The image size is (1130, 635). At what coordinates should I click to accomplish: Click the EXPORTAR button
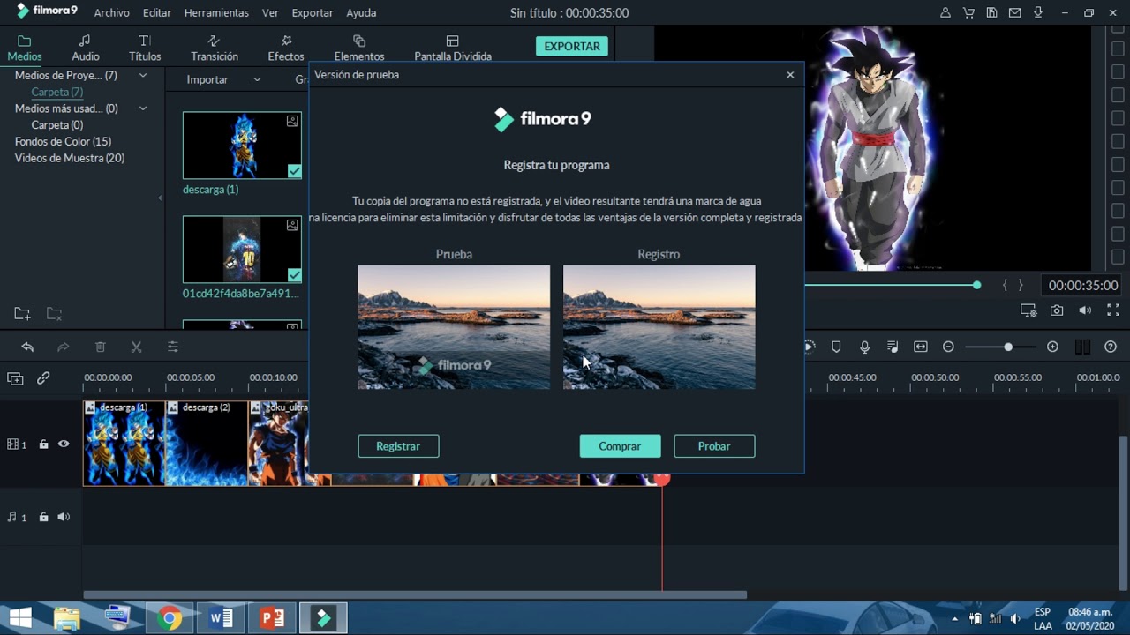[572, 46]
